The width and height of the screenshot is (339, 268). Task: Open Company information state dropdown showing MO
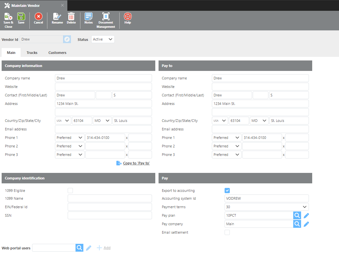[102, 121]
